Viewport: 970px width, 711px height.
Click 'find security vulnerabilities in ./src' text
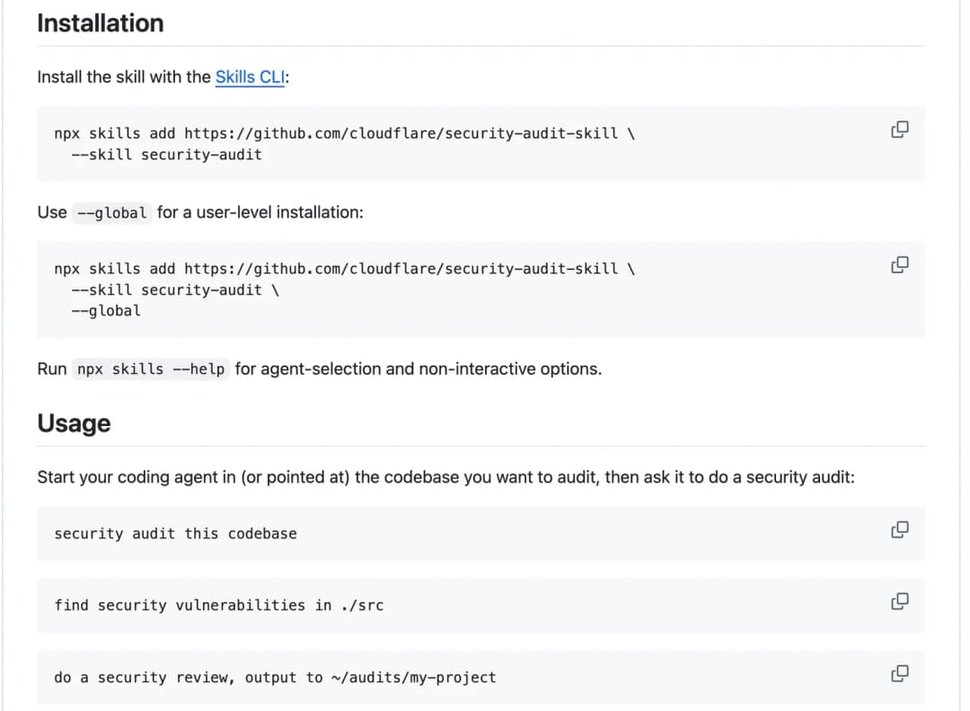219,605
